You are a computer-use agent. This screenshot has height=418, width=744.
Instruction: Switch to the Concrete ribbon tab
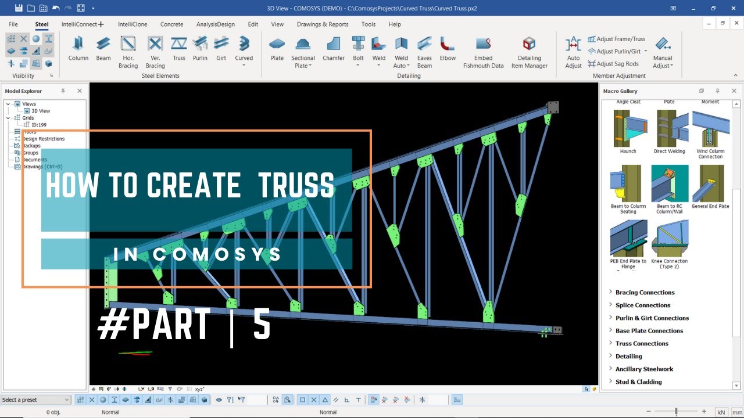[x=171, y=24]
